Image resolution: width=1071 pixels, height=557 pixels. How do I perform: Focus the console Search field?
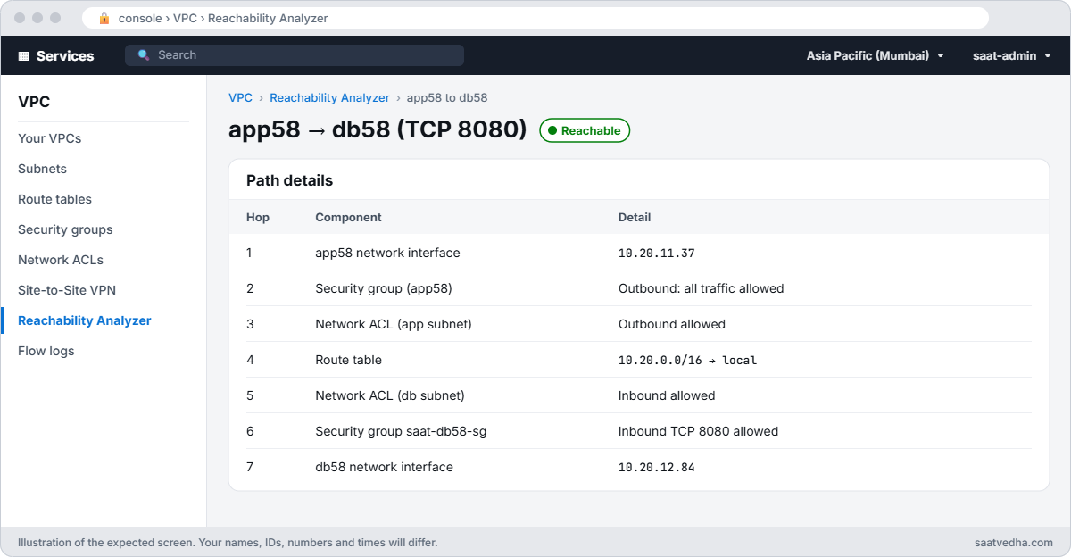click(295, 55)
